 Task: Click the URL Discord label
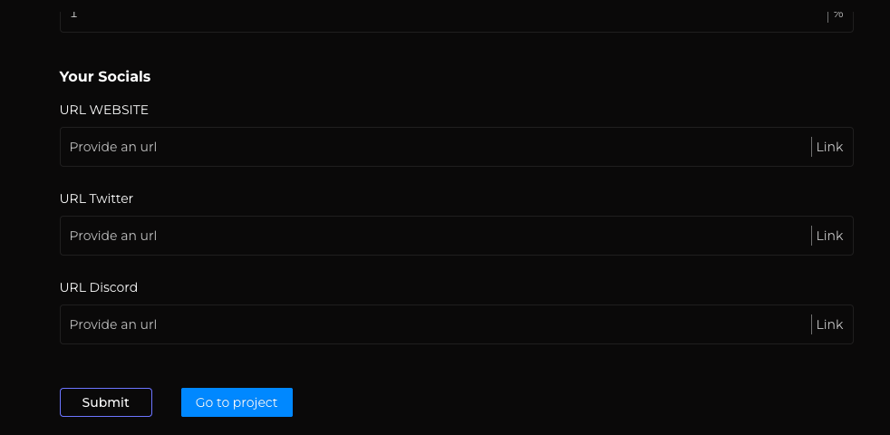99,287
